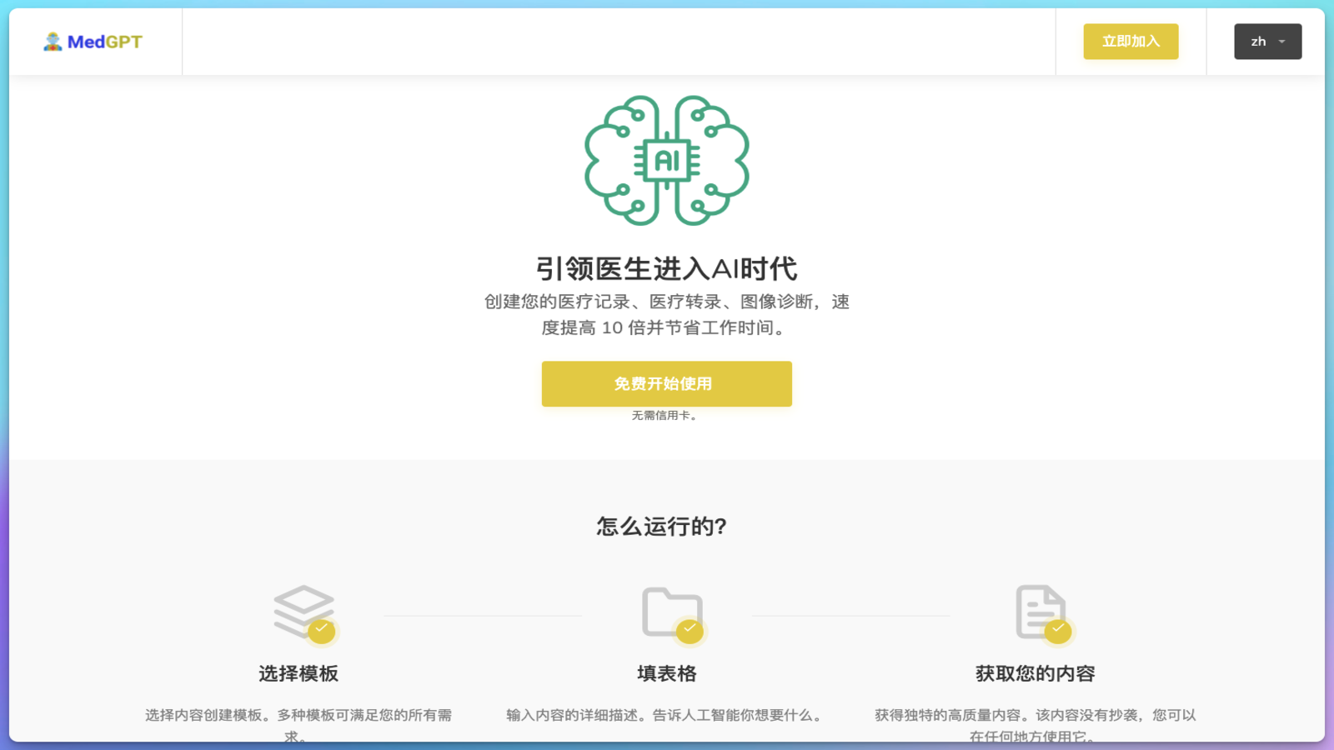This screenshot has height=750, width=1334.
Task: Click the 选择模板 step label
Action: coord(298,673)
